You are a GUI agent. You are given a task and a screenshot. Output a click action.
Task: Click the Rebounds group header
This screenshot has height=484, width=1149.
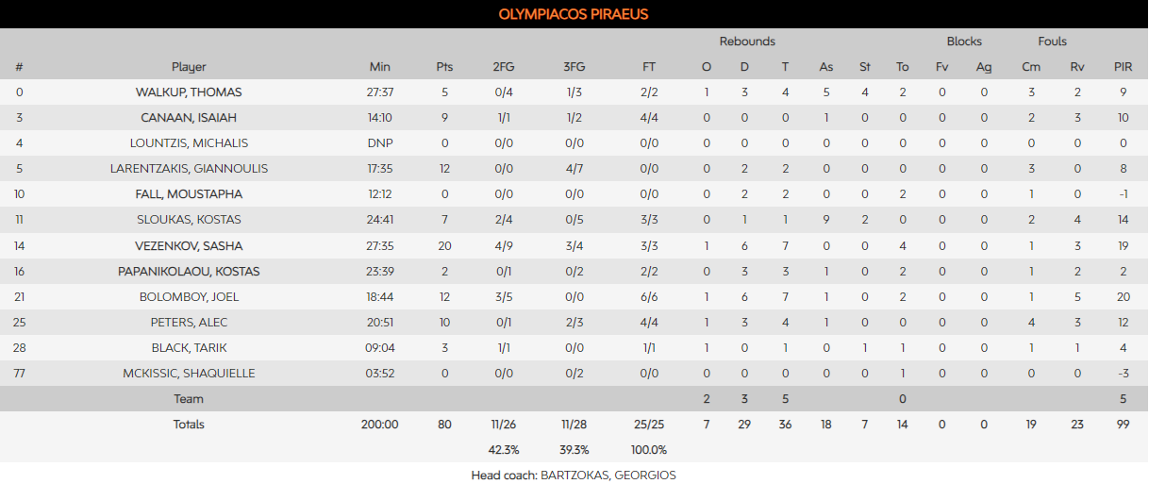[x=747, y=42]
